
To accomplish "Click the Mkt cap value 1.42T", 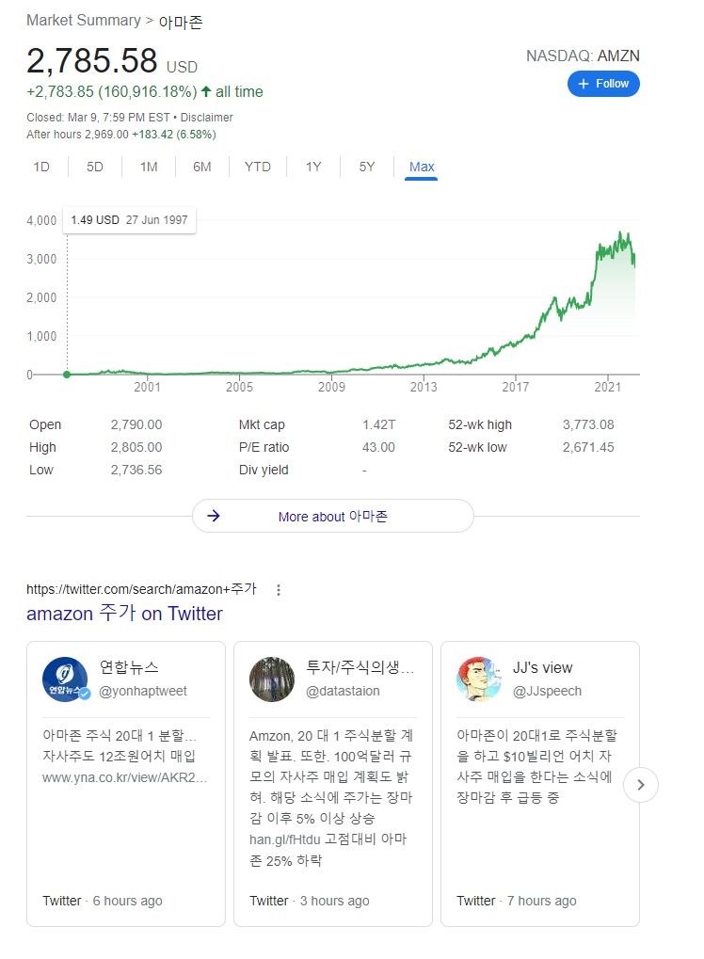I will pyautogui.click(x=378, y=424).
